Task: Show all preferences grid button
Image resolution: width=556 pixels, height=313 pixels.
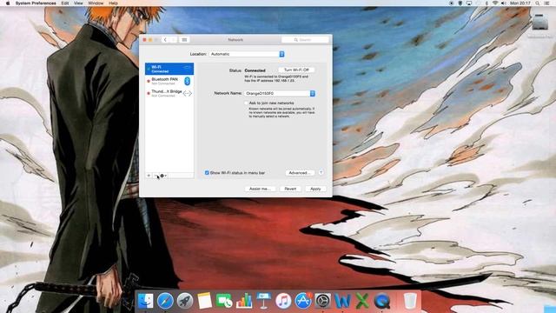Action: (184, 40)
